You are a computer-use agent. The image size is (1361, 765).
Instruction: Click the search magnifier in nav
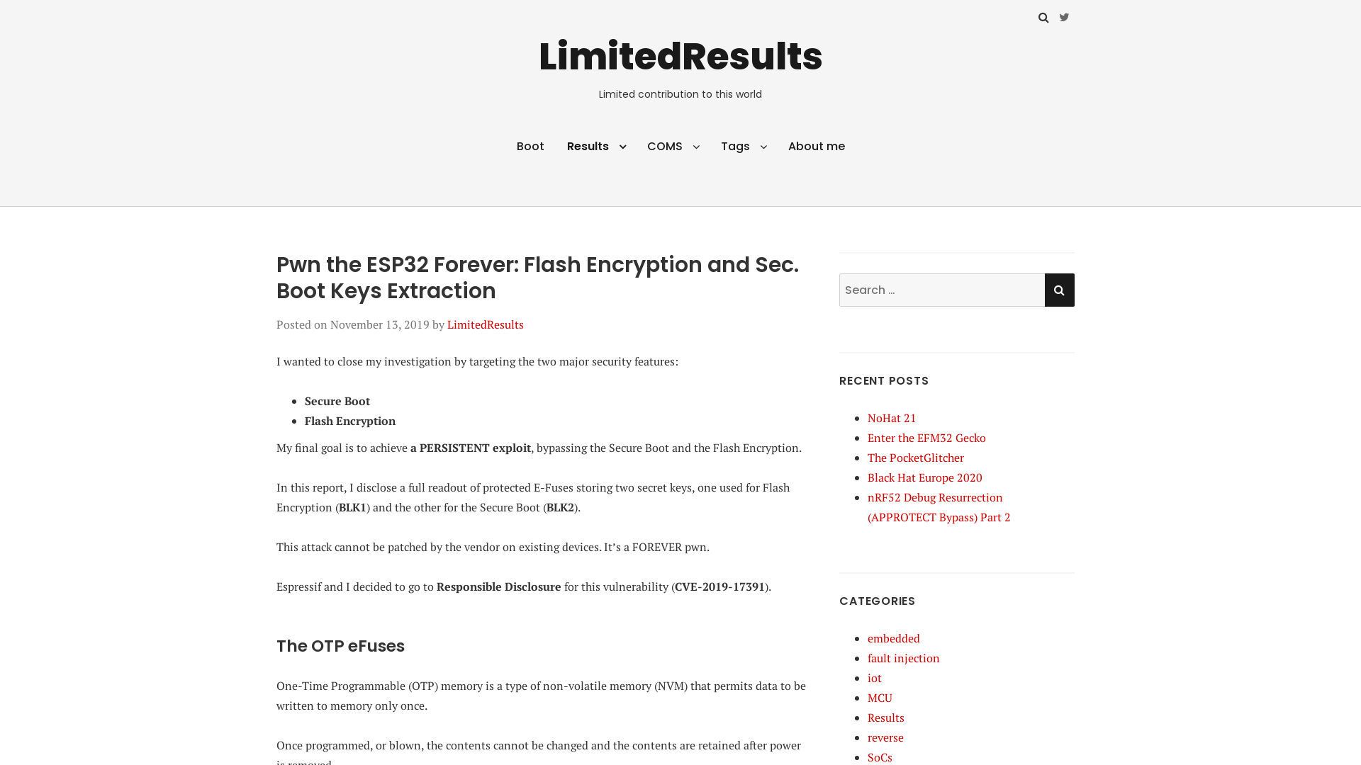pyautogui.click(x=1043, y=17)
